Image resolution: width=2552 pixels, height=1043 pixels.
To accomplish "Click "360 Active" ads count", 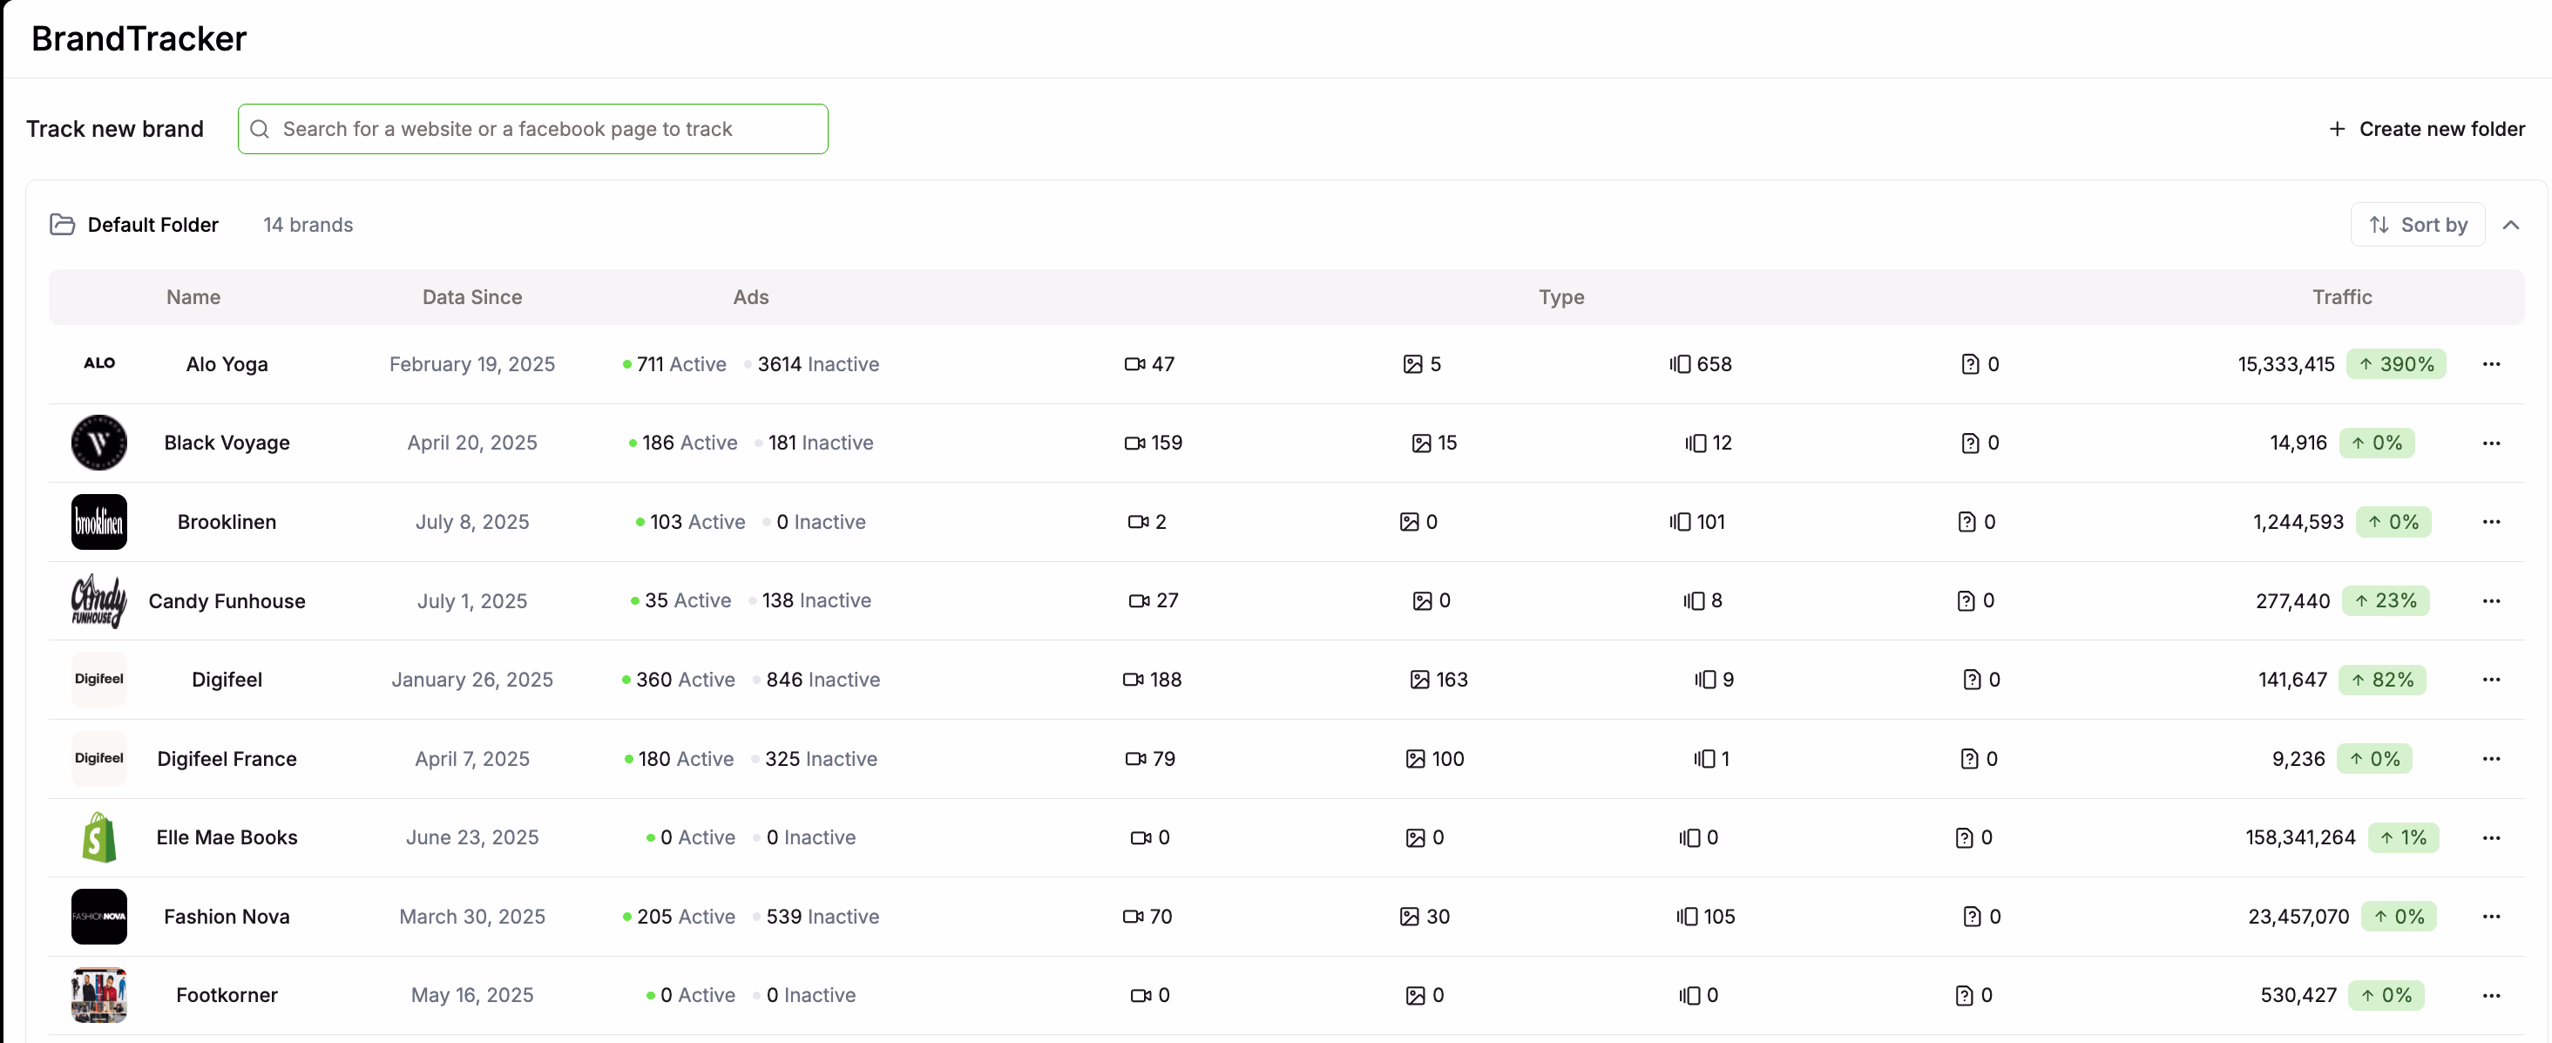I will (x=679, y=680).
